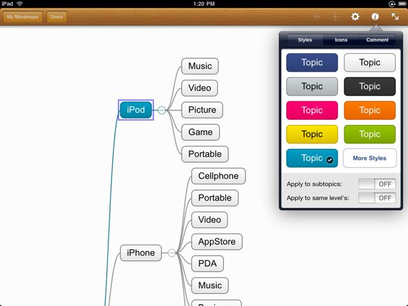This screenshot has width=408, height=306.
Task: Choose the white Topic style
Action: [x=370, y=62]
